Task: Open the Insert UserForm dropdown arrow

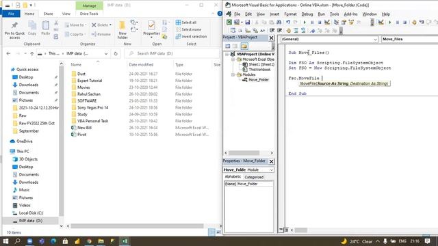Action: coord(242,23)
